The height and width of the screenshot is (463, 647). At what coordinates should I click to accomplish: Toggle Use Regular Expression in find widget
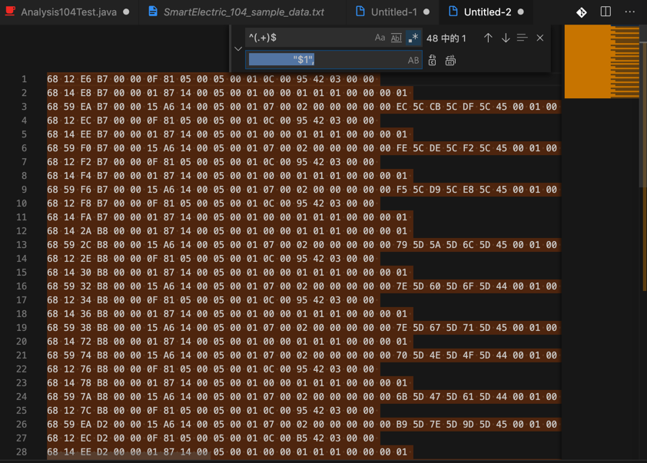pyautogui.click(x=413, y=38)
